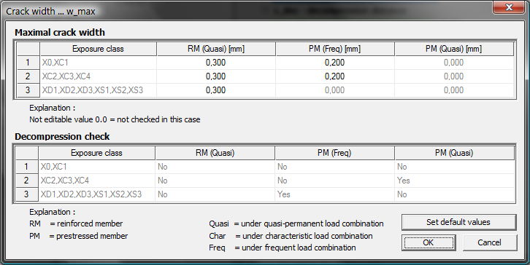
Task: Click the 'Maximal crack width' heading
Action: [60, 32]
